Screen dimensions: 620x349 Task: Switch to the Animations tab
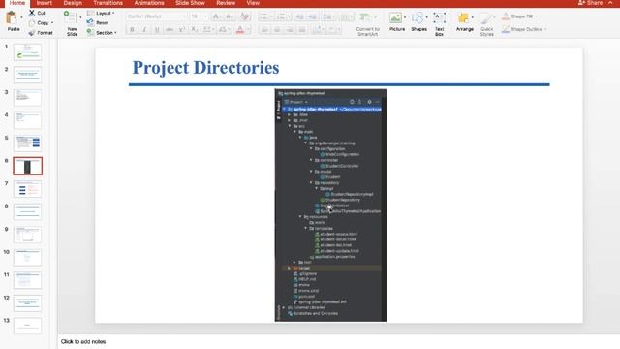click(x=149, y=3)
